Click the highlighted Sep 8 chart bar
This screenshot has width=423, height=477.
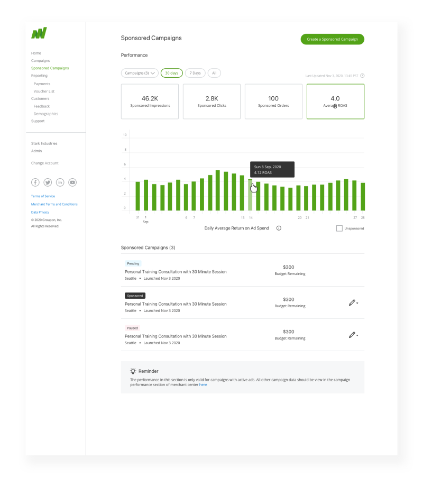(250, 195)
